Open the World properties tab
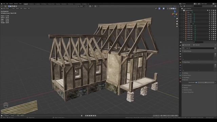The image size is (217, 122). 180,59
